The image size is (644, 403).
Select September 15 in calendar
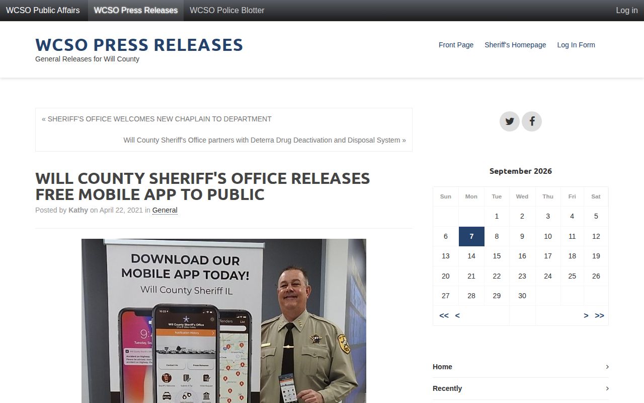(497, 256)
